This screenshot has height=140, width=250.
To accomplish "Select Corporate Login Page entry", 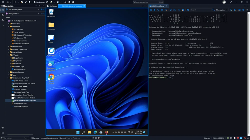I will (21, 92).
